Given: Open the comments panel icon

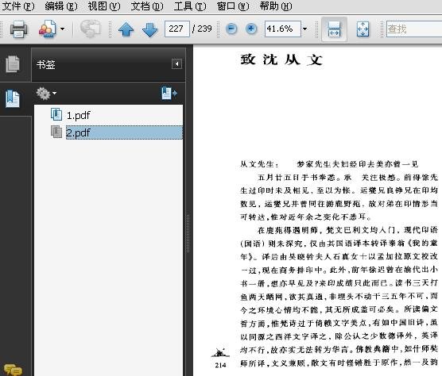Looking at the screenshot, I should tap(13, 370).
